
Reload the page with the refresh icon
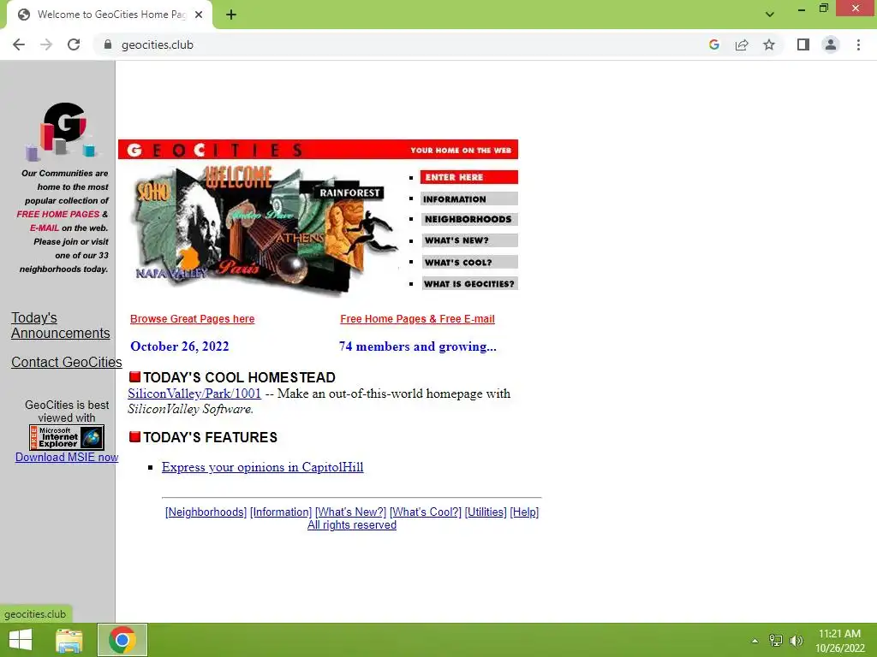coord(74,44)
